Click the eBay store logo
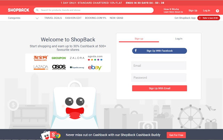223x140 pixels. tap(95, 67)
